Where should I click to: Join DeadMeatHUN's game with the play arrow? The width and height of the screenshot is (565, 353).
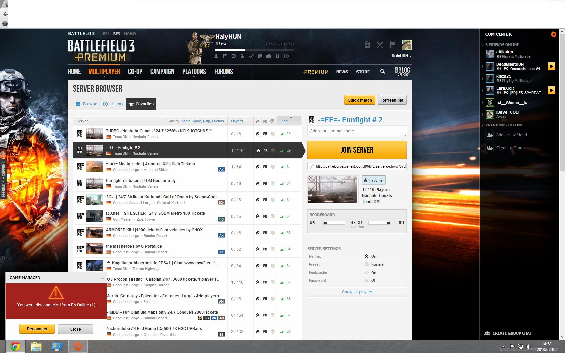click(x=551, y=66)
